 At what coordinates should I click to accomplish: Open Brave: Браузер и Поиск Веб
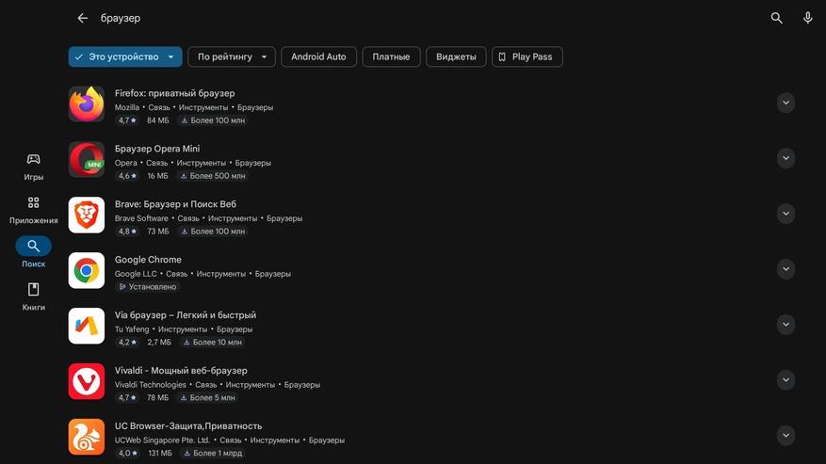pos(175,204)
